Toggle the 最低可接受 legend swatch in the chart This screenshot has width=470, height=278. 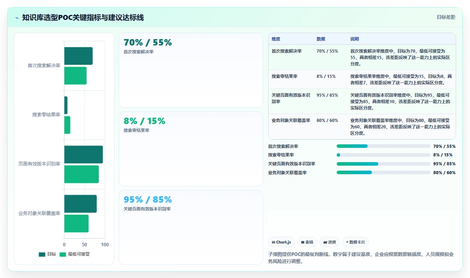tap(63, 254)
